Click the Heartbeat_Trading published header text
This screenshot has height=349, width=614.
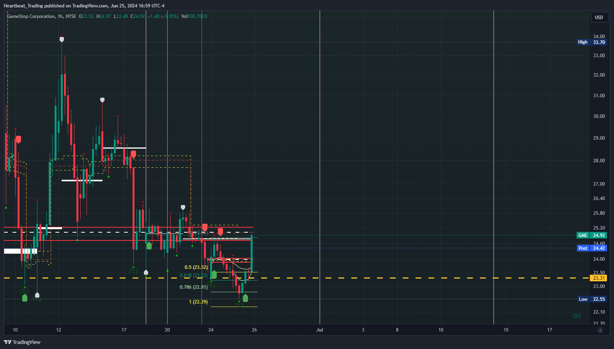pos(84,6)
